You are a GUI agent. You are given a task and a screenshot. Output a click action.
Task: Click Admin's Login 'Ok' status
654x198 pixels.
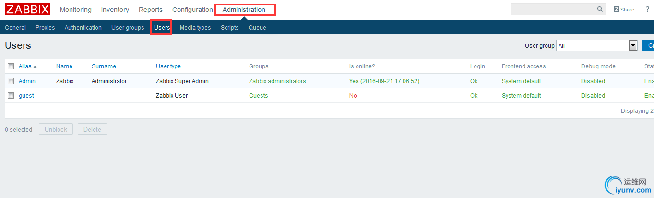pos(474,81)
